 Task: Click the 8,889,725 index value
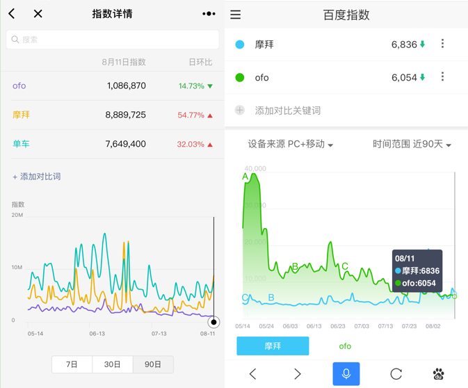click(126, 115)
